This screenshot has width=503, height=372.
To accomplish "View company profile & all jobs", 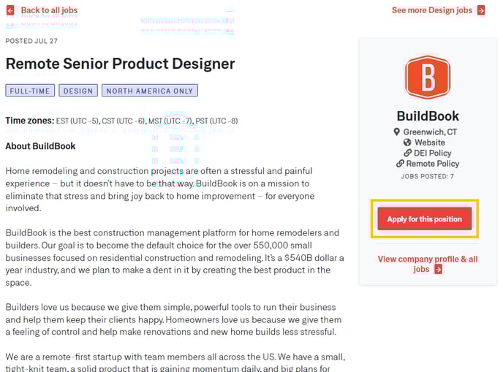I will (428, 264).
